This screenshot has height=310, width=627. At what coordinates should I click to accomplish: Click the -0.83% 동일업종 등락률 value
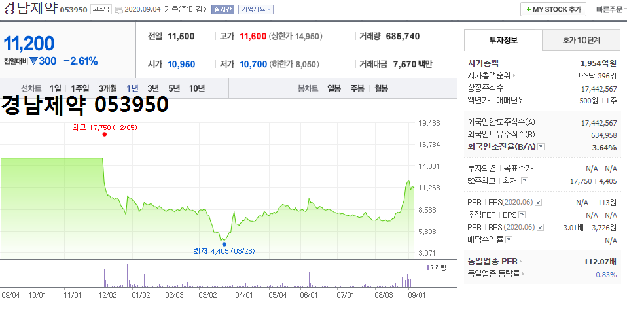(605, 275)
